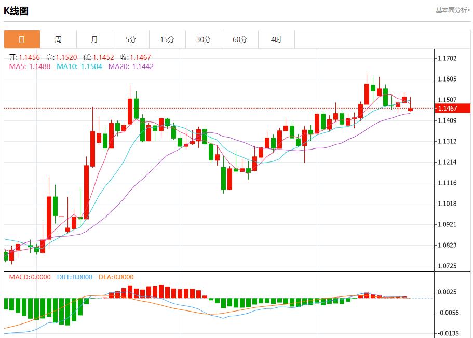
Task: Click the MACD value label
Action: pos(30,277)
